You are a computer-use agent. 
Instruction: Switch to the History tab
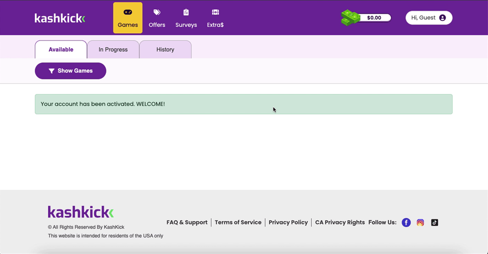click(x=165, y=49)
